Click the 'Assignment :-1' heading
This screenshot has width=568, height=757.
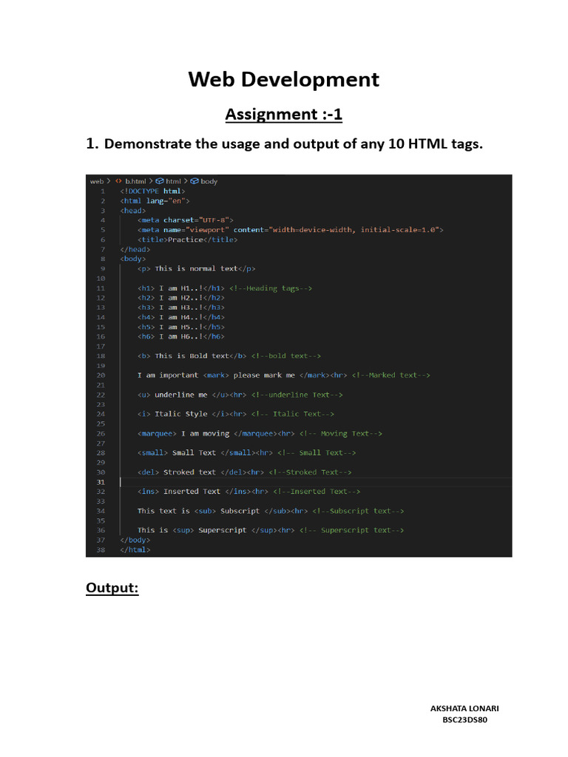283,114
